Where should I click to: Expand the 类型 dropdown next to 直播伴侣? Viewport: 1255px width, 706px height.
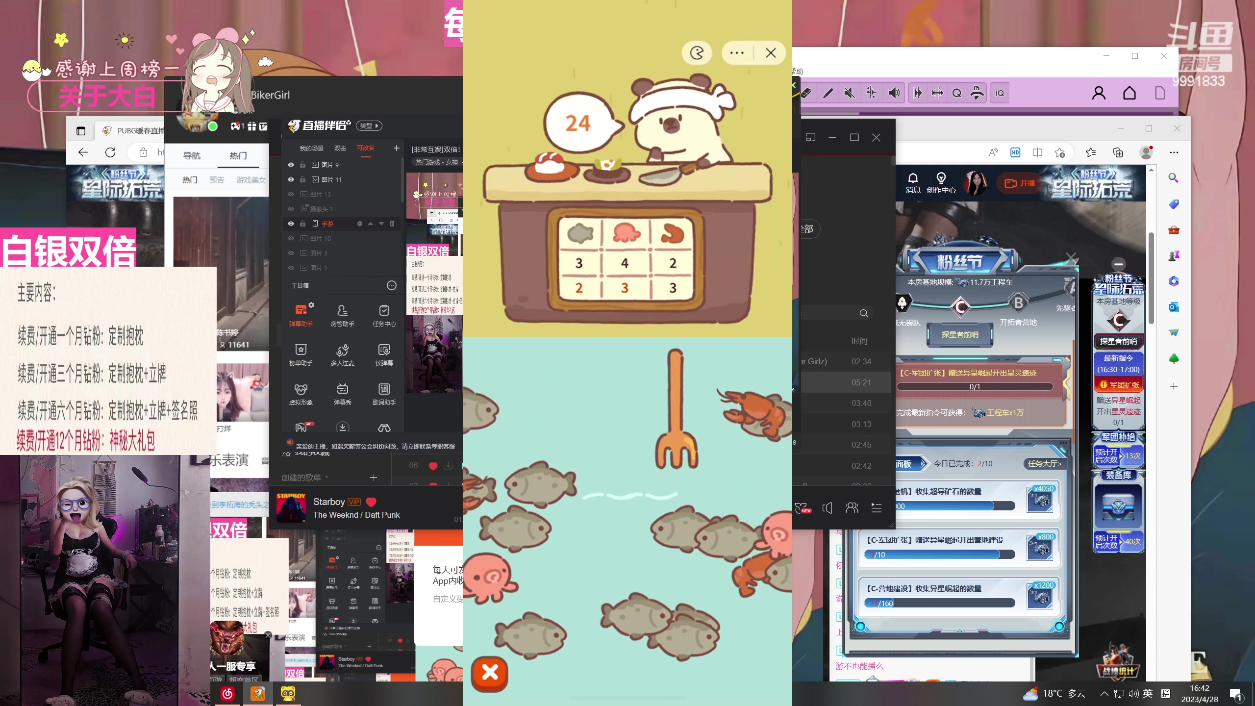click(x=369, y=126)
